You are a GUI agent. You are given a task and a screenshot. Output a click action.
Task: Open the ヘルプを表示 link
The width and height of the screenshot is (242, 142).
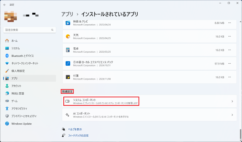coord(75,129)
